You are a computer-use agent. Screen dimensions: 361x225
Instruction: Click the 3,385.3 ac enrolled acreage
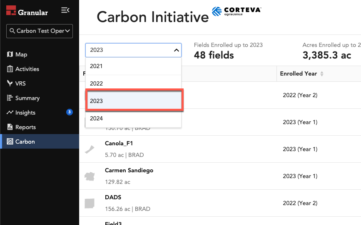tap(327, 55)
